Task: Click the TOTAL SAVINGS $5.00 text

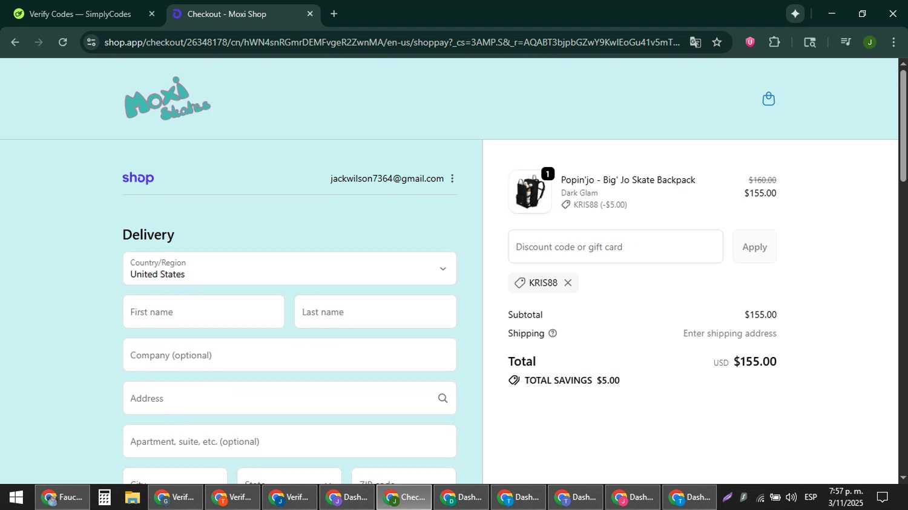Action: pyautogui.click(x=572, y=381)
